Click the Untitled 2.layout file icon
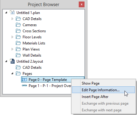Viewport: 137px width, 115px height. (12, 61)
